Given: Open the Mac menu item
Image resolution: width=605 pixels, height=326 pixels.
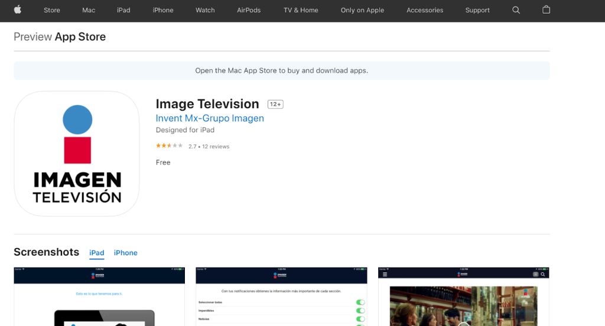Looking at the screenshot, I should pyautogui.click(x=89, y=10).
